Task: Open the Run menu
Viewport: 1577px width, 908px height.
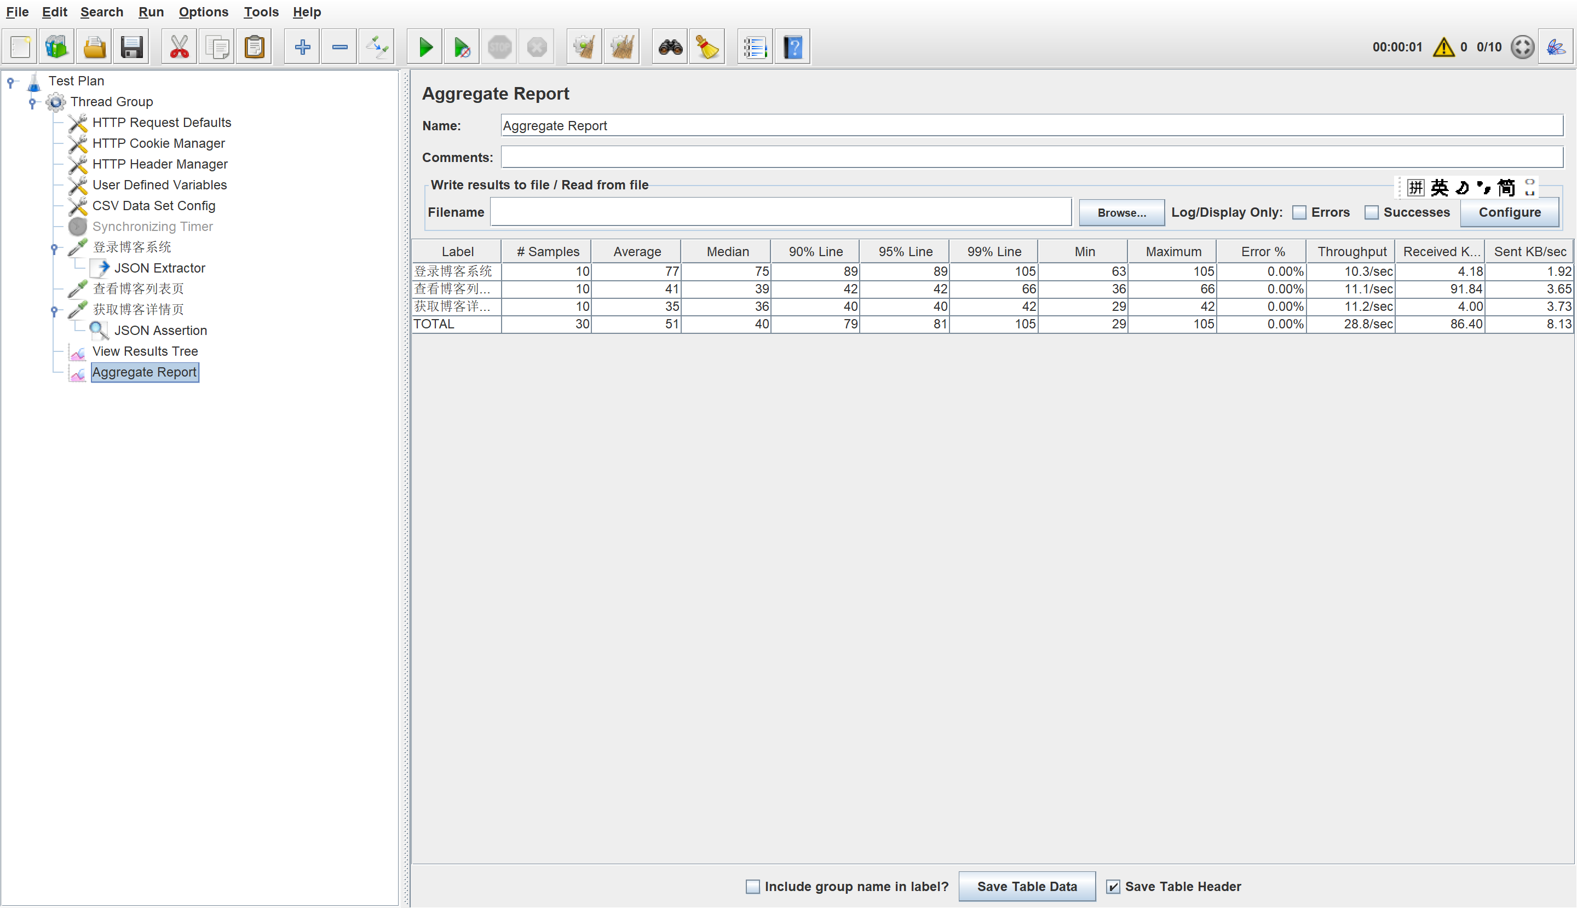Action: tap(151, 12)
